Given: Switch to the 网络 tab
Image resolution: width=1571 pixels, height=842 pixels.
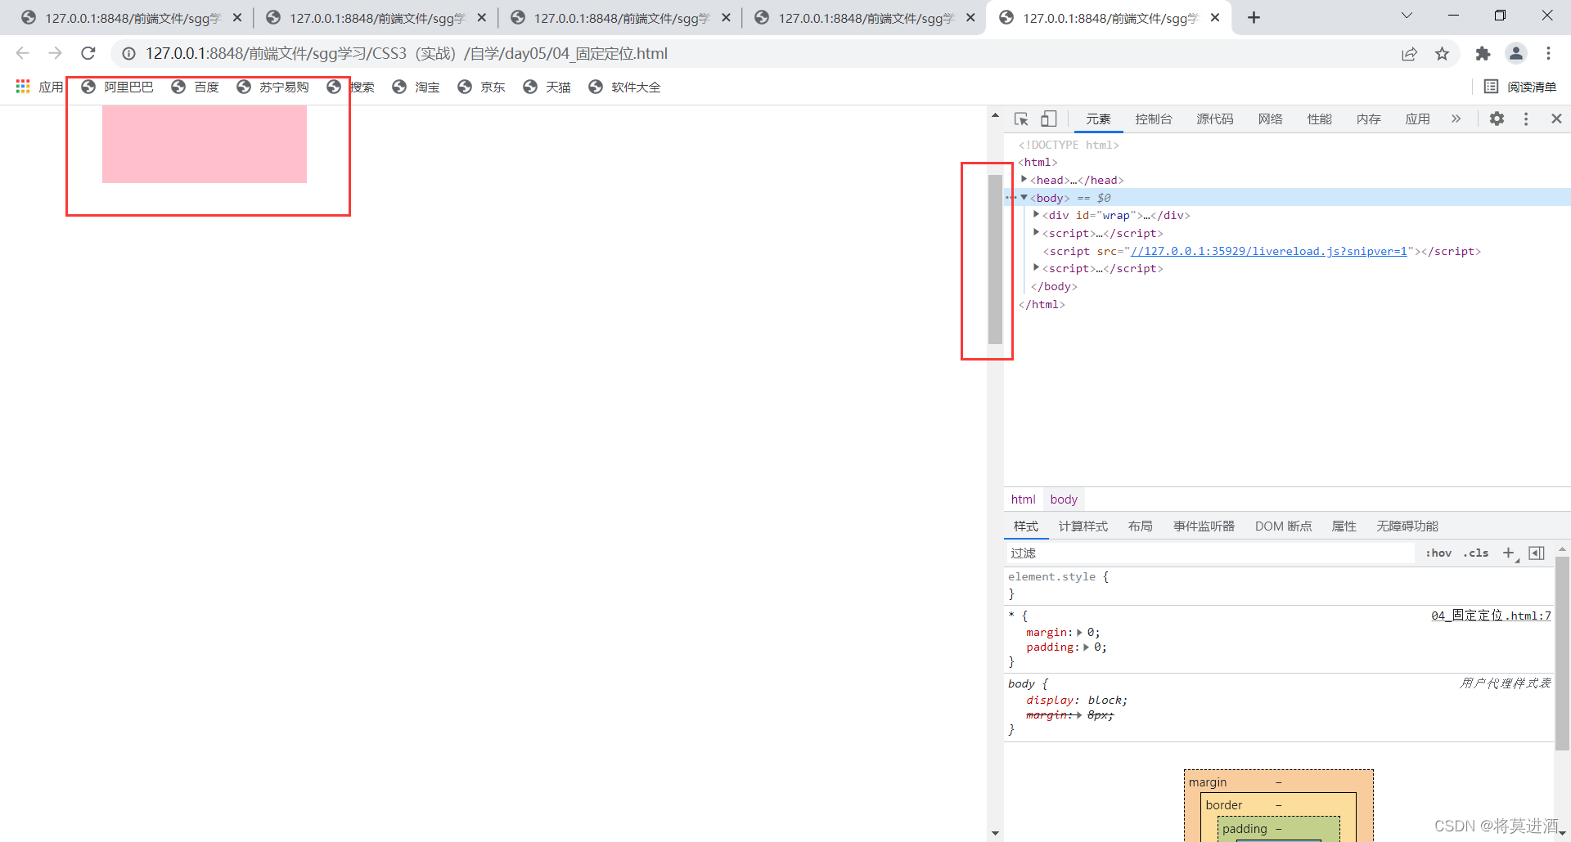Looking at the screenshot, I should click(1270, 119).
